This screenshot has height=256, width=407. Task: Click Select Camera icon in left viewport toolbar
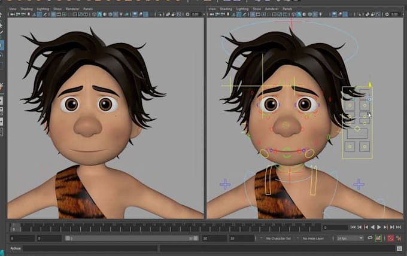(x=12, y=14)
